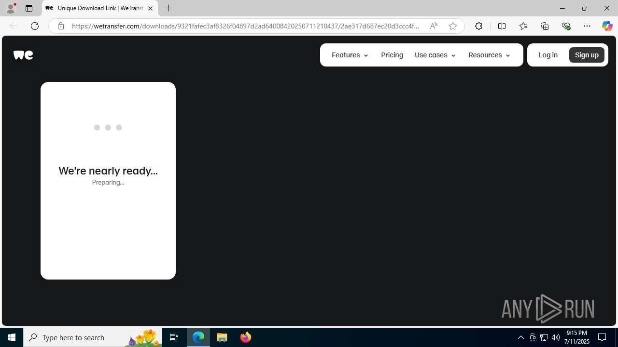This screenshot has height=347, width=618.
Task: Open the Pricing page
Action: (392, 55)
